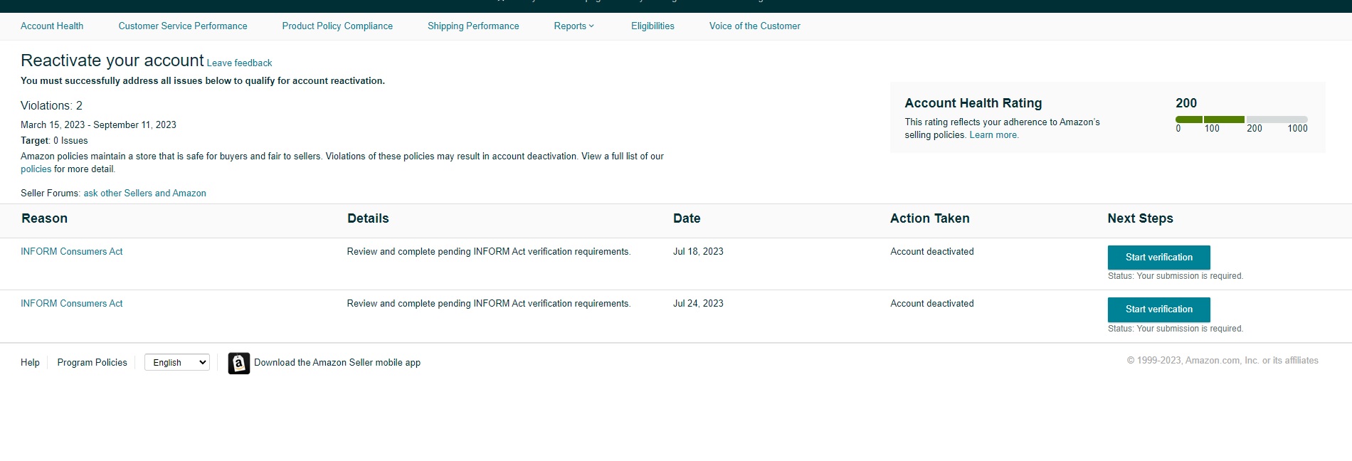Open the policies link
This screenshot has height=461, width=1352.
point(36,169)
